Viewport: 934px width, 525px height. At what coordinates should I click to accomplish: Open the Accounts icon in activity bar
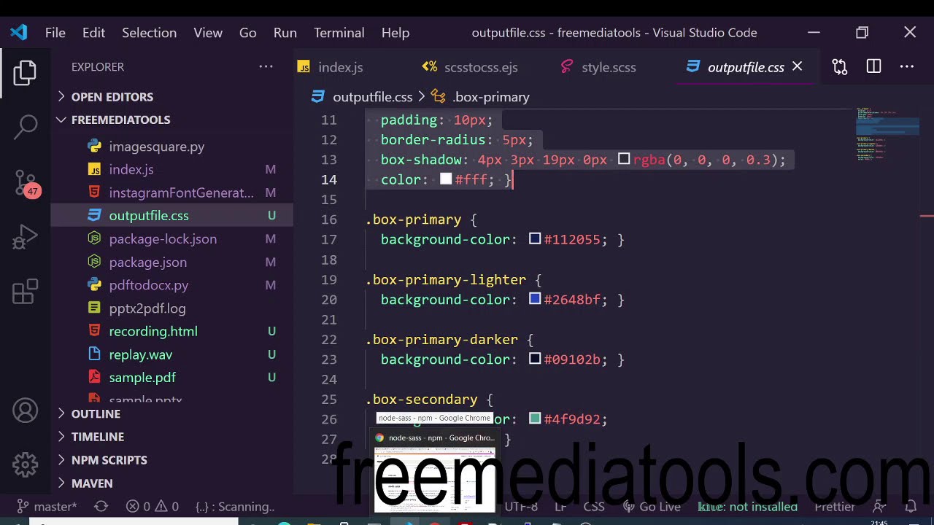26,411
